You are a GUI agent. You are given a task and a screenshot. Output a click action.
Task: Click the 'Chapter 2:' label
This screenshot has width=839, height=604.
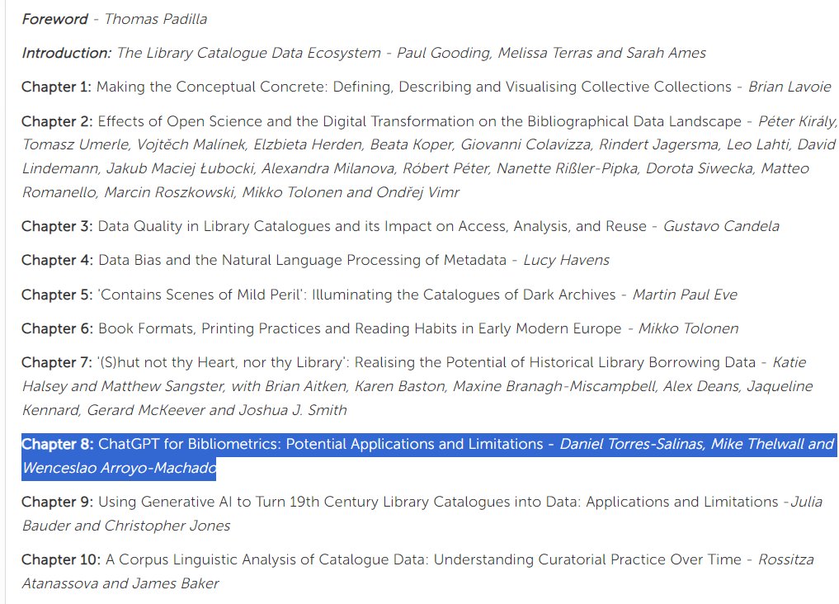[x=57, y=121]
